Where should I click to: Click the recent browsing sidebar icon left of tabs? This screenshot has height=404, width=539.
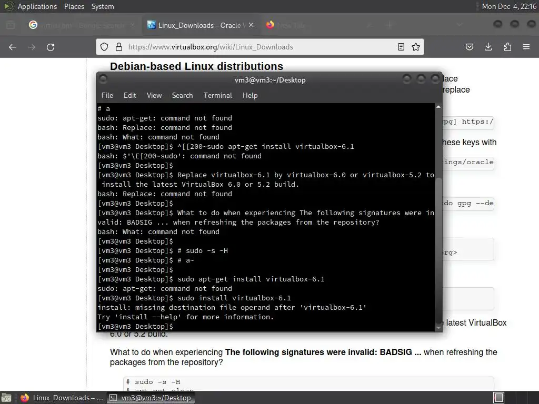[x=11, y=25]
